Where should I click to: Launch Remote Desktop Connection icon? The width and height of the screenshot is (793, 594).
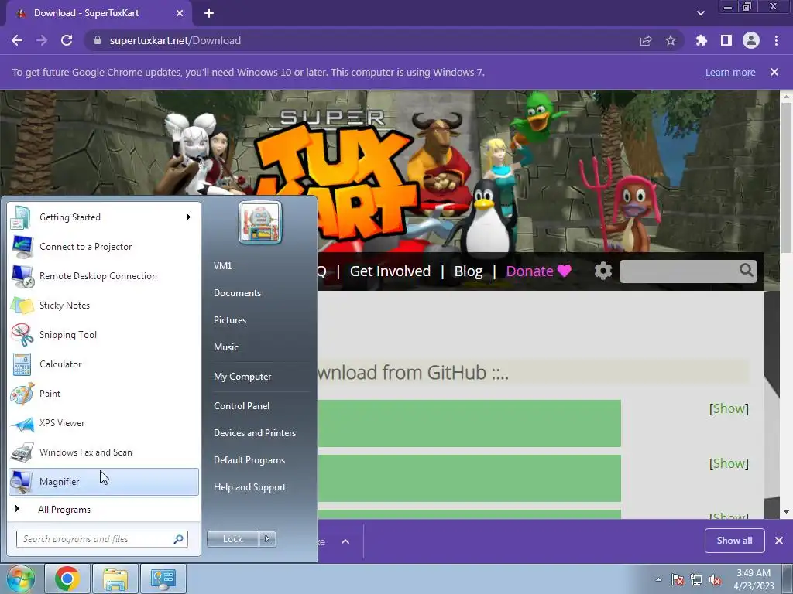[x=22, y=276]
